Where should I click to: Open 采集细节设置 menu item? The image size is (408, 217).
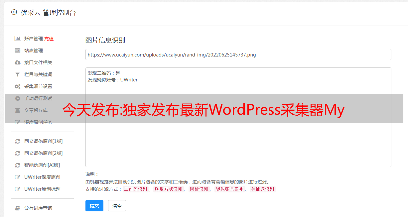coord(38,86)
